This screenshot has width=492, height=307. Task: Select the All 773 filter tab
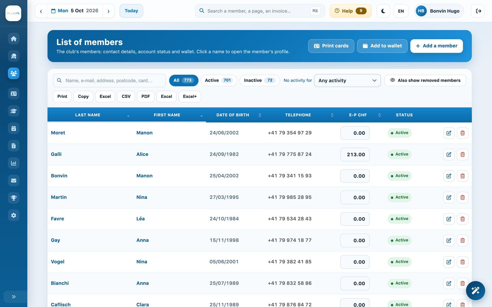point(184,81)
